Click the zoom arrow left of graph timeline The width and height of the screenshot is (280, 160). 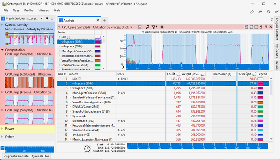click(123, 67)
